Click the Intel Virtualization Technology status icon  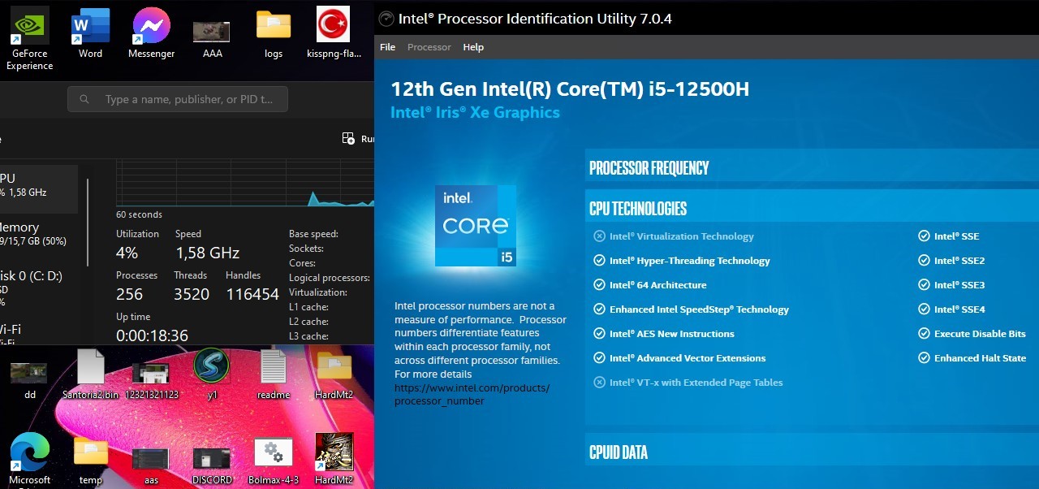(x=600, y=236)
